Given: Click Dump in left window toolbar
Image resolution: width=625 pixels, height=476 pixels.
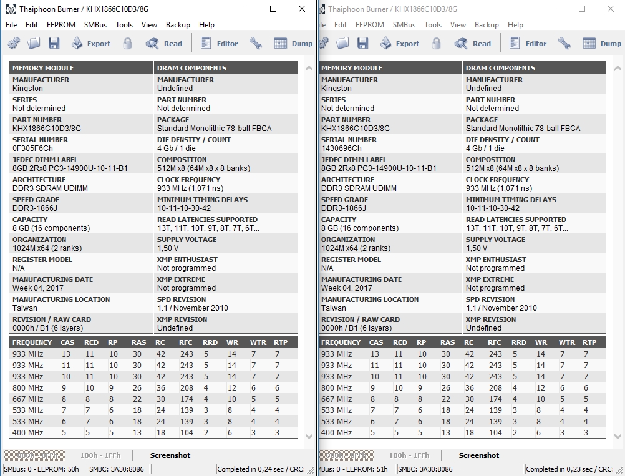Looking at the screenshot, I should click(x=293, y=43).
